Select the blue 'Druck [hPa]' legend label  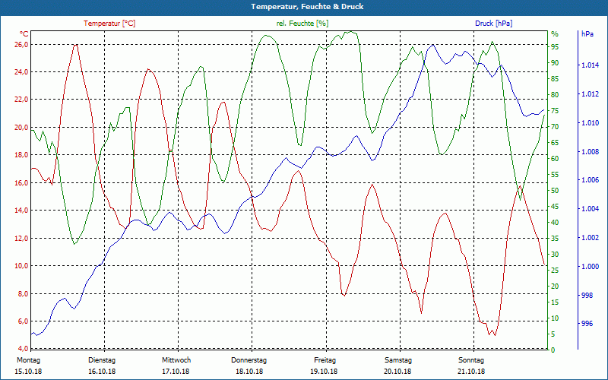pyautogui.click(x=493, y=24)
